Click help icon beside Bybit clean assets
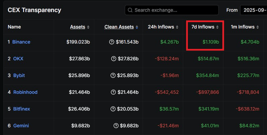The height and width of the screenshot is (135, 267). [113, 76]
